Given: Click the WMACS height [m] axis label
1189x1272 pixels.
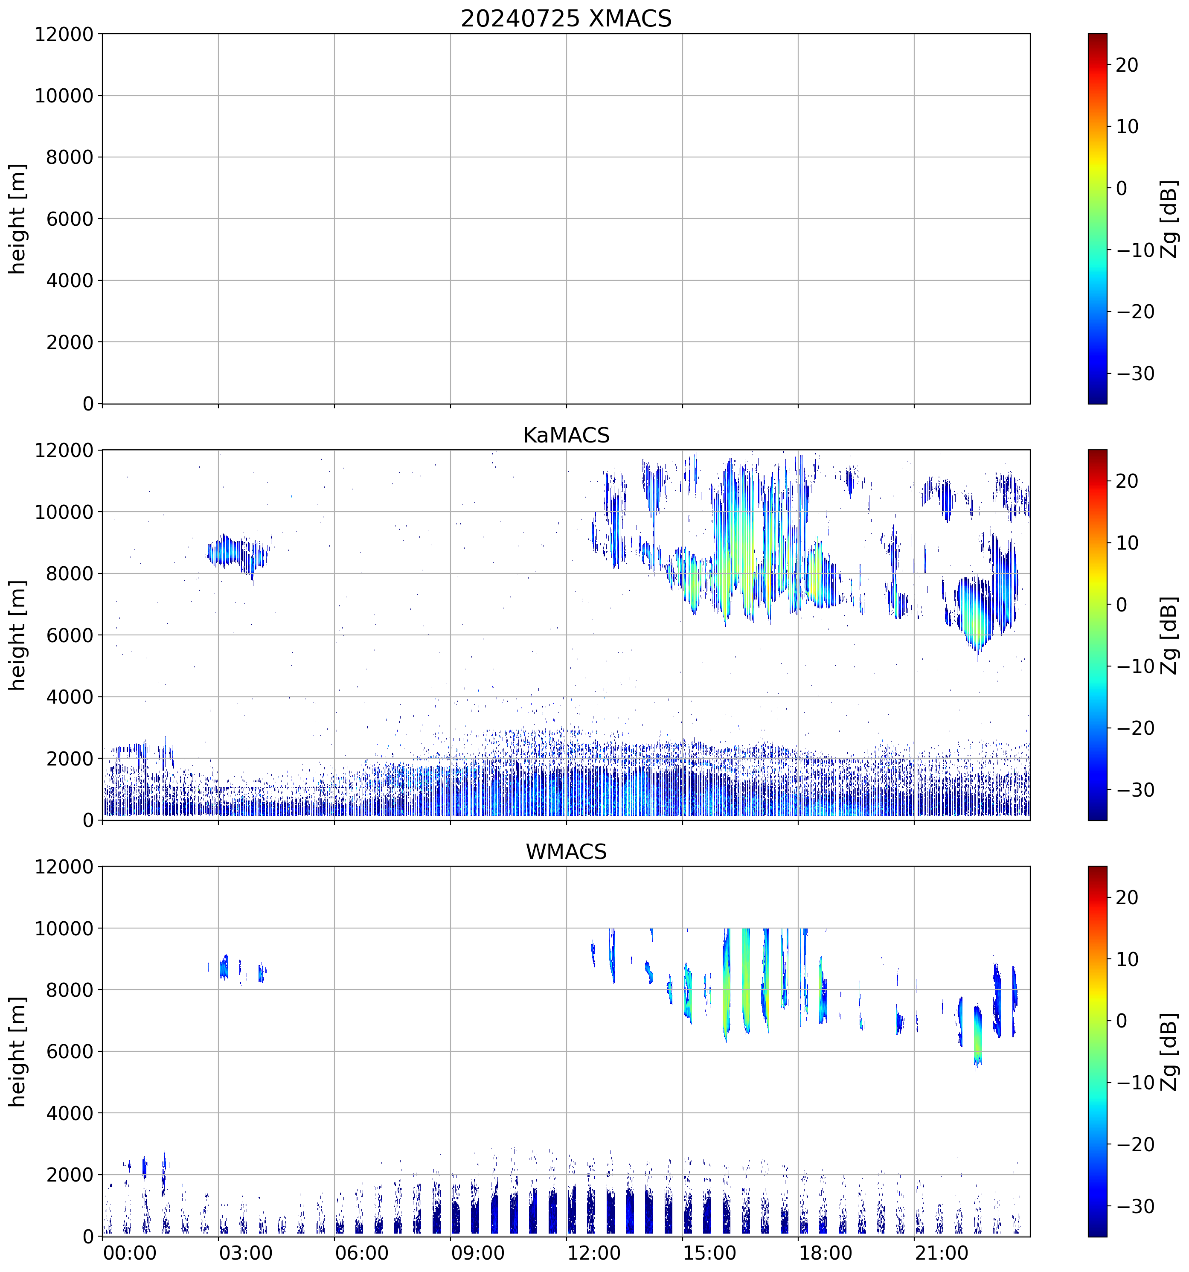Looking at the screenshot, I should (x=18, y=1051).
